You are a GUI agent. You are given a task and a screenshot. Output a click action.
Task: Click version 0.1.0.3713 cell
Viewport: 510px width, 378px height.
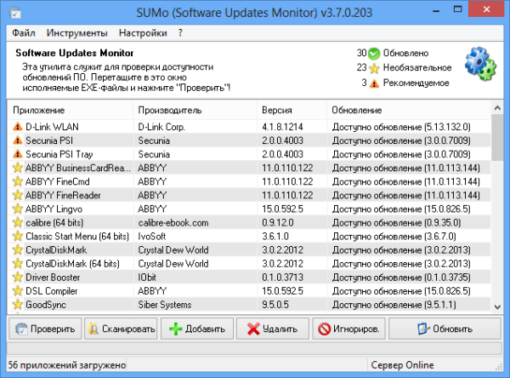point(283,278)
